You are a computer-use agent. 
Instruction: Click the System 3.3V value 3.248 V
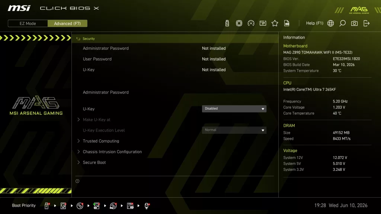(x=339, y=169)
